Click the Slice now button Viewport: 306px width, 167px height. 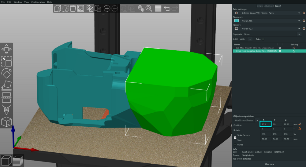pyautogui.click(x=269, y=164)
